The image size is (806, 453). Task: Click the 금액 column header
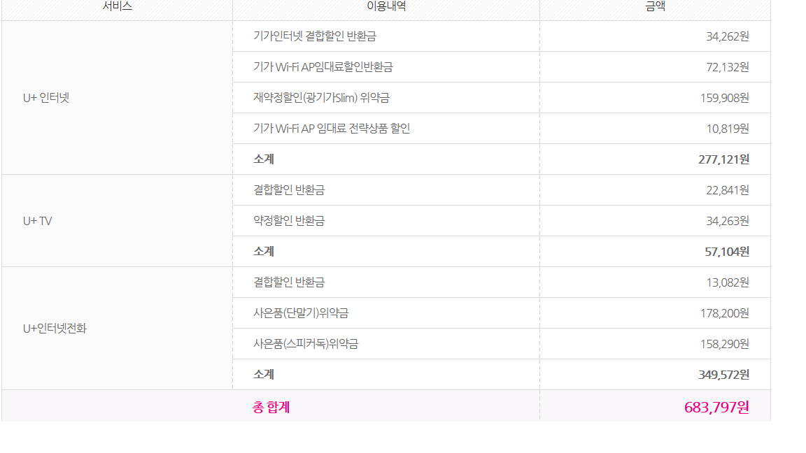click(655, 6)
